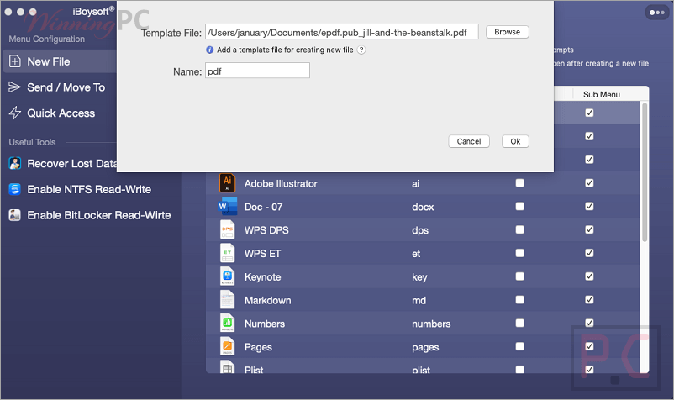Image resolution: width=674 pixels, height=400 pixels.
Task: Select the Numbers row name
Action: coord(265,324)
